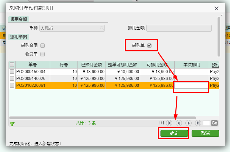Go to first page of results

pos(169,123)
